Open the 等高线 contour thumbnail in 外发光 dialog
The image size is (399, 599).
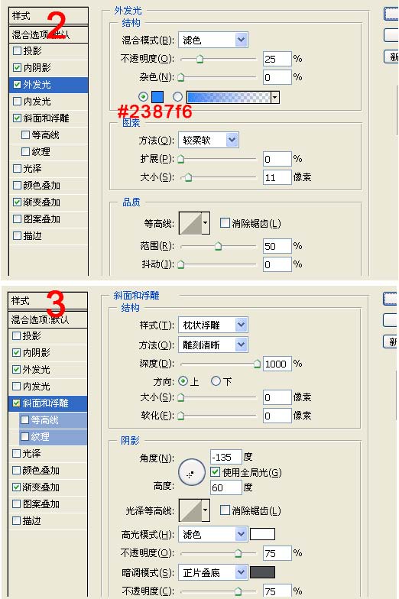pyautogui.click(x=190, y=223)
